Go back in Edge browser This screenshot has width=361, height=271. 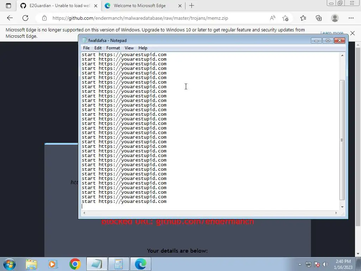click(x=10, y=18)
